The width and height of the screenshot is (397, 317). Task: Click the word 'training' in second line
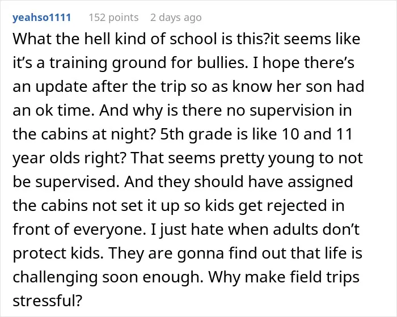(x=78, y=62)
